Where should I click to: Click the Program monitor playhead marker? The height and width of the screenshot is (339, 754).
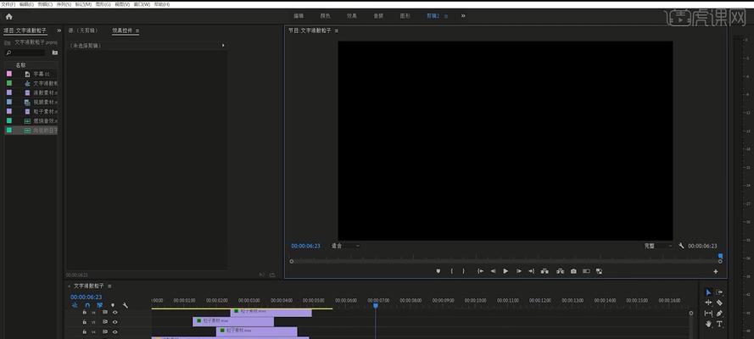coord(720,257)
